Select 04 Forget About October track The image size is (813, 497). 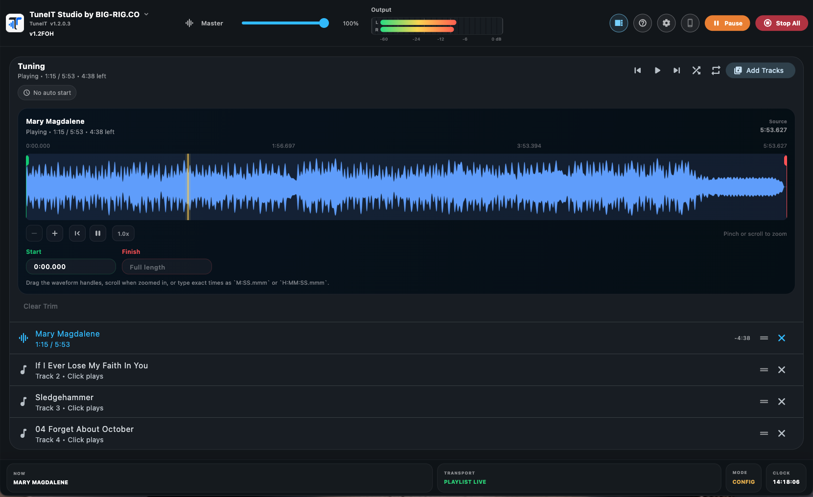click(406, 433)
